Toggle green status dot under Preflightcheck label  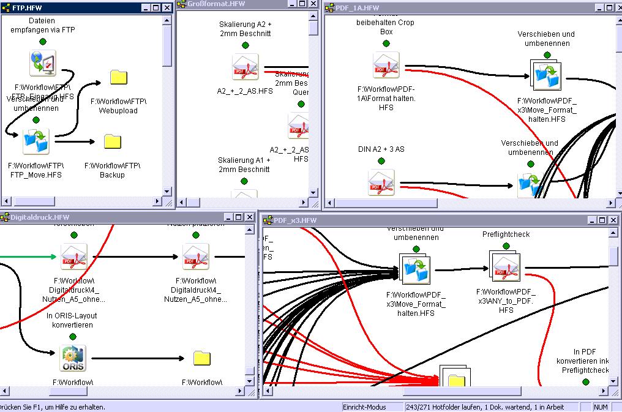[506, 246]
